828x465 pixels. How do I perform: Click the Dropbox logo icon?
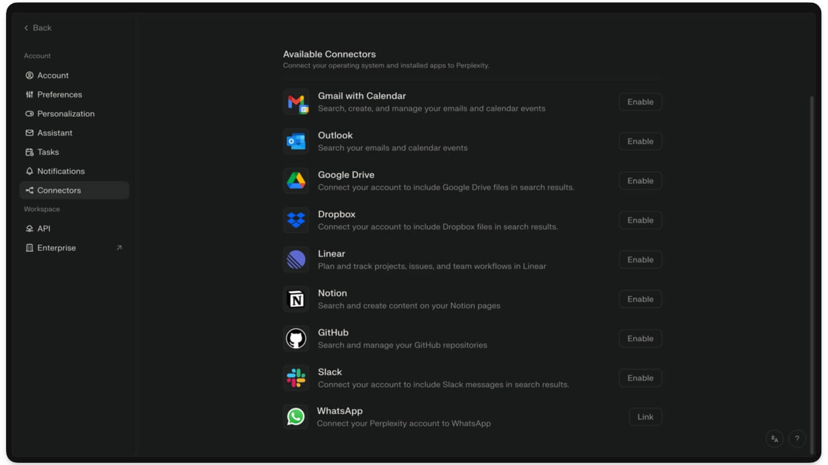(296, 220)
